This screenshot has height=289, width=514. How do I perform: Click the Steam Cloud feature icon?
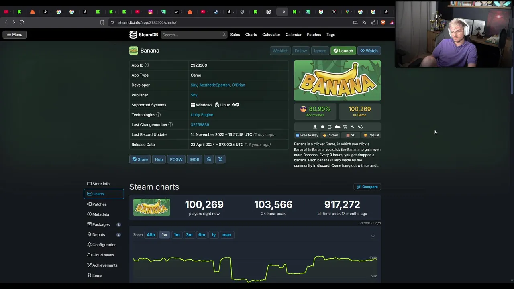click(x=337, y=127)
